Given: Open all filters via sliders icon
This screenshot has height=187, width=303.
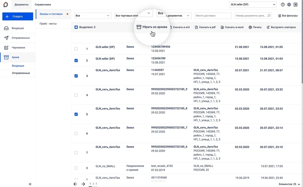Looking at the screenshot, I should 279,16.
